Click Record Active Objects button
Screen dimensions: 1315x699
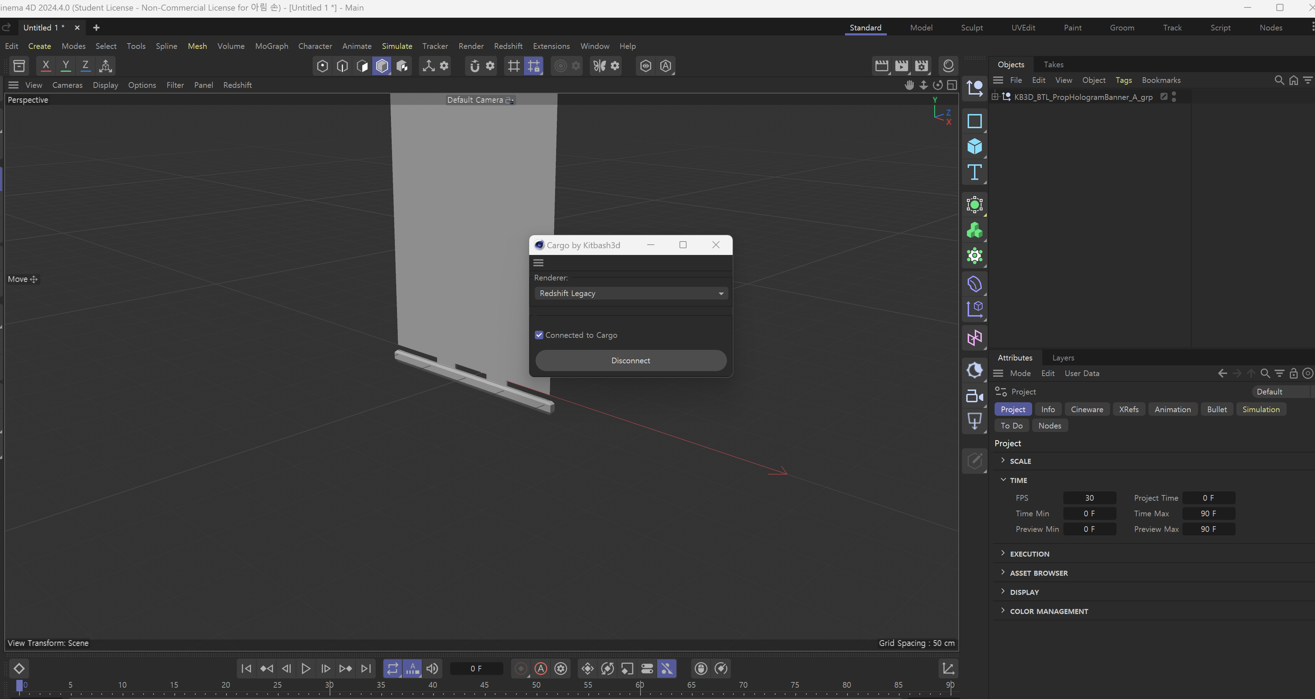click(x=521, y=669)
